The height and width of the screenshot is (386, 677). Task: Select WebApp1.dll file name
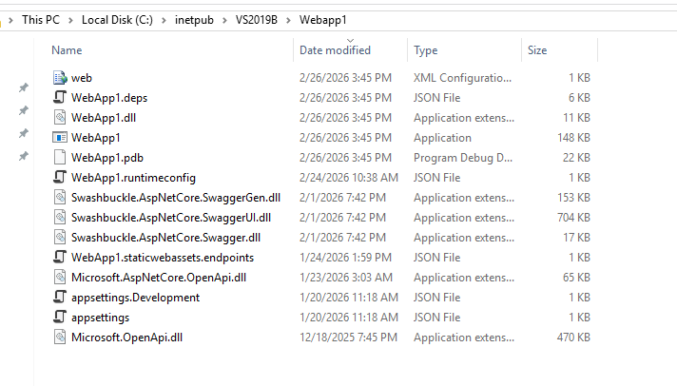pyautogui.click(x=104, y=118)
